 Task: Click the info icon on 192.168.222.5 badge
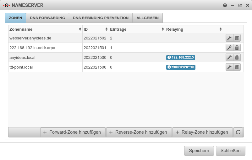(169, 57)
